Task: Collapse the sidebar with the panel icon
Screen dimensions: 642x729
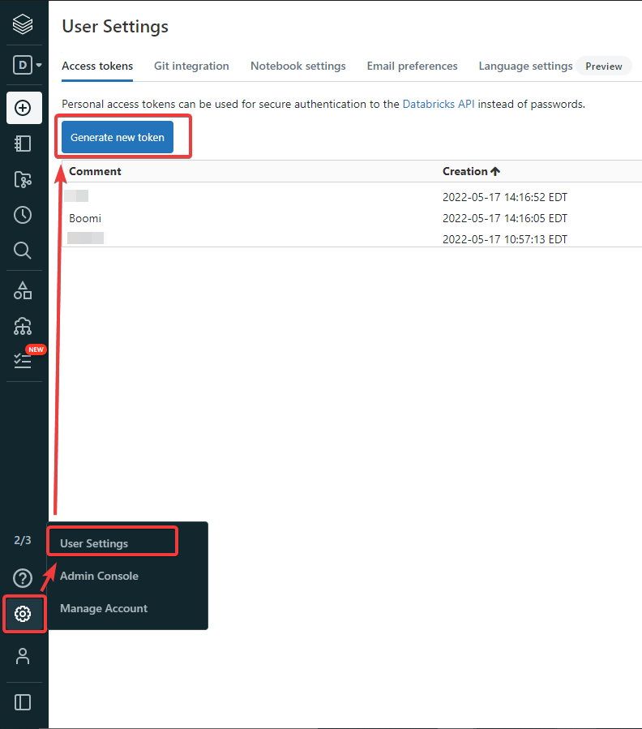Action: point(22,702)
